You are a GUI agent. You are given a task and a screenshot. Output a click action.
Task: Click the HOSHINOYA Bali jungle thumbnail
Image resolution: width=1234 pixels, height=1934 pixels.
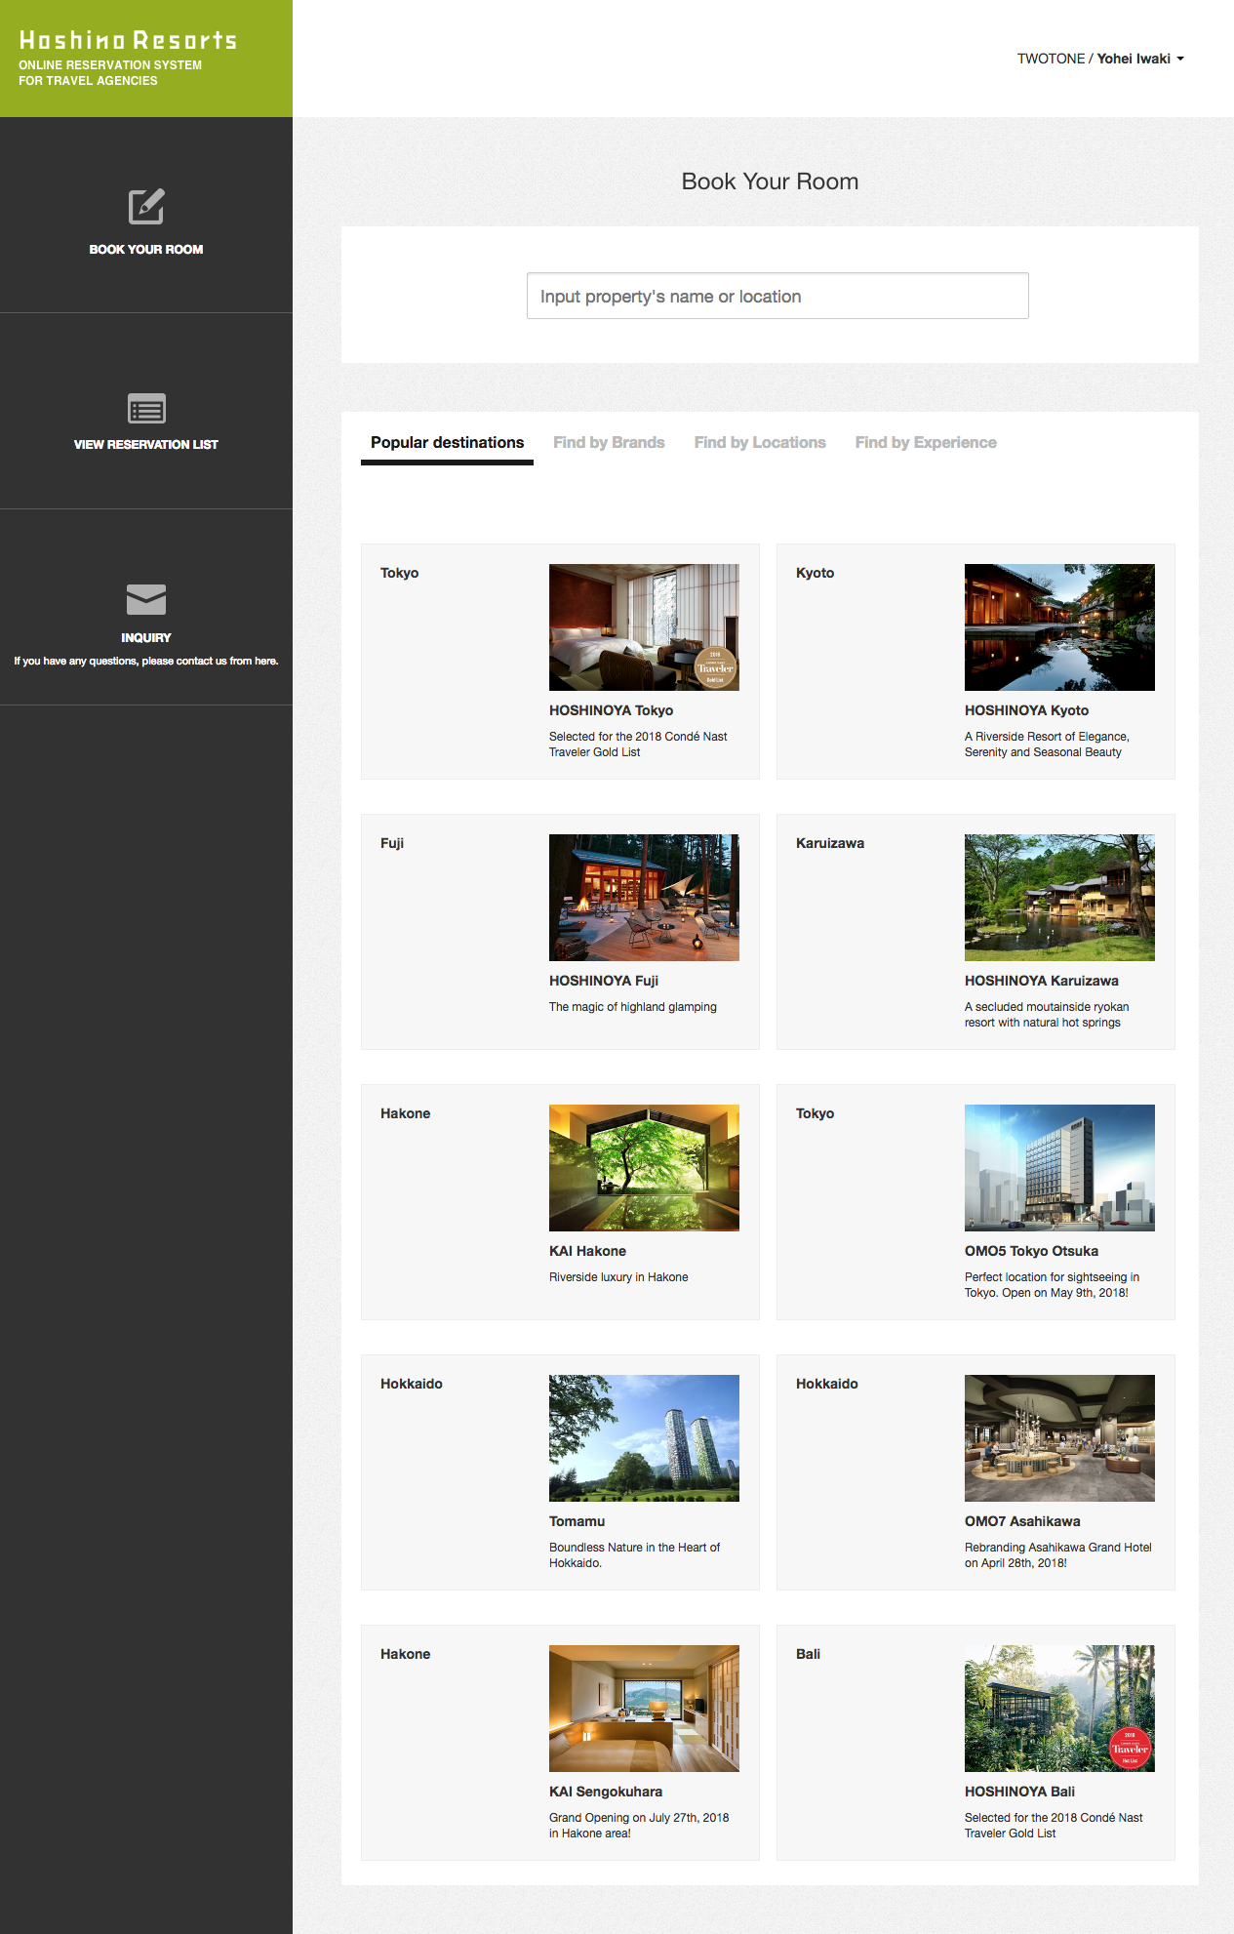(x=1058, y=1709)
